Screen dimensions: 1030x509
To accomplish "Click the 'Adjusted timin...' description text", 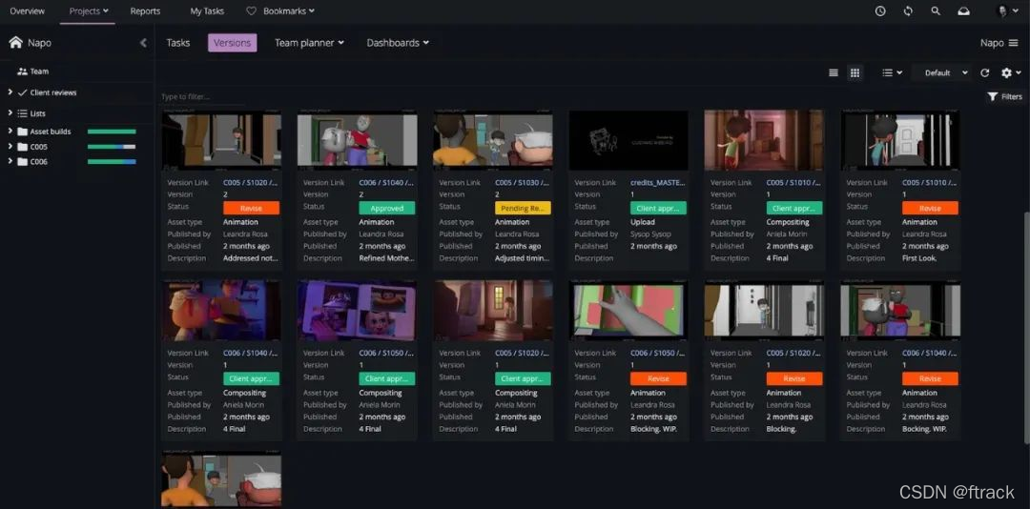I will coord(523,258).
